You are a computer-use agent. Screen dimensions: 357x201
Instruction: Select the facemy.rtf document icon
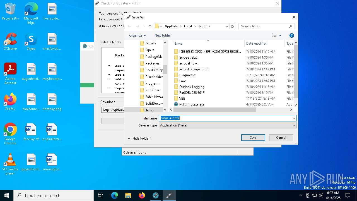click(31, 132)
